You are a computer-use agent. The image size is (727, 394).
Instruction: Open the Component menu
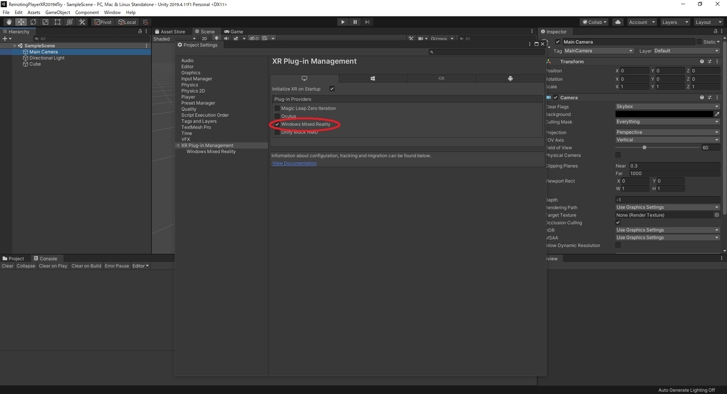tap(87, 12)
